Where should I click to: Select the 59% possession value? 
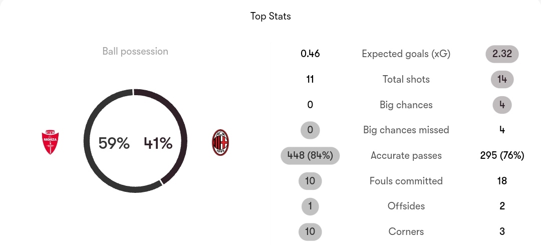pos(114,143)
